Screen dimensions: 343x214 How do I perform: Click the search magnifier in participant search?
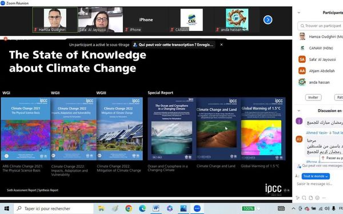(x=302, y=26)
